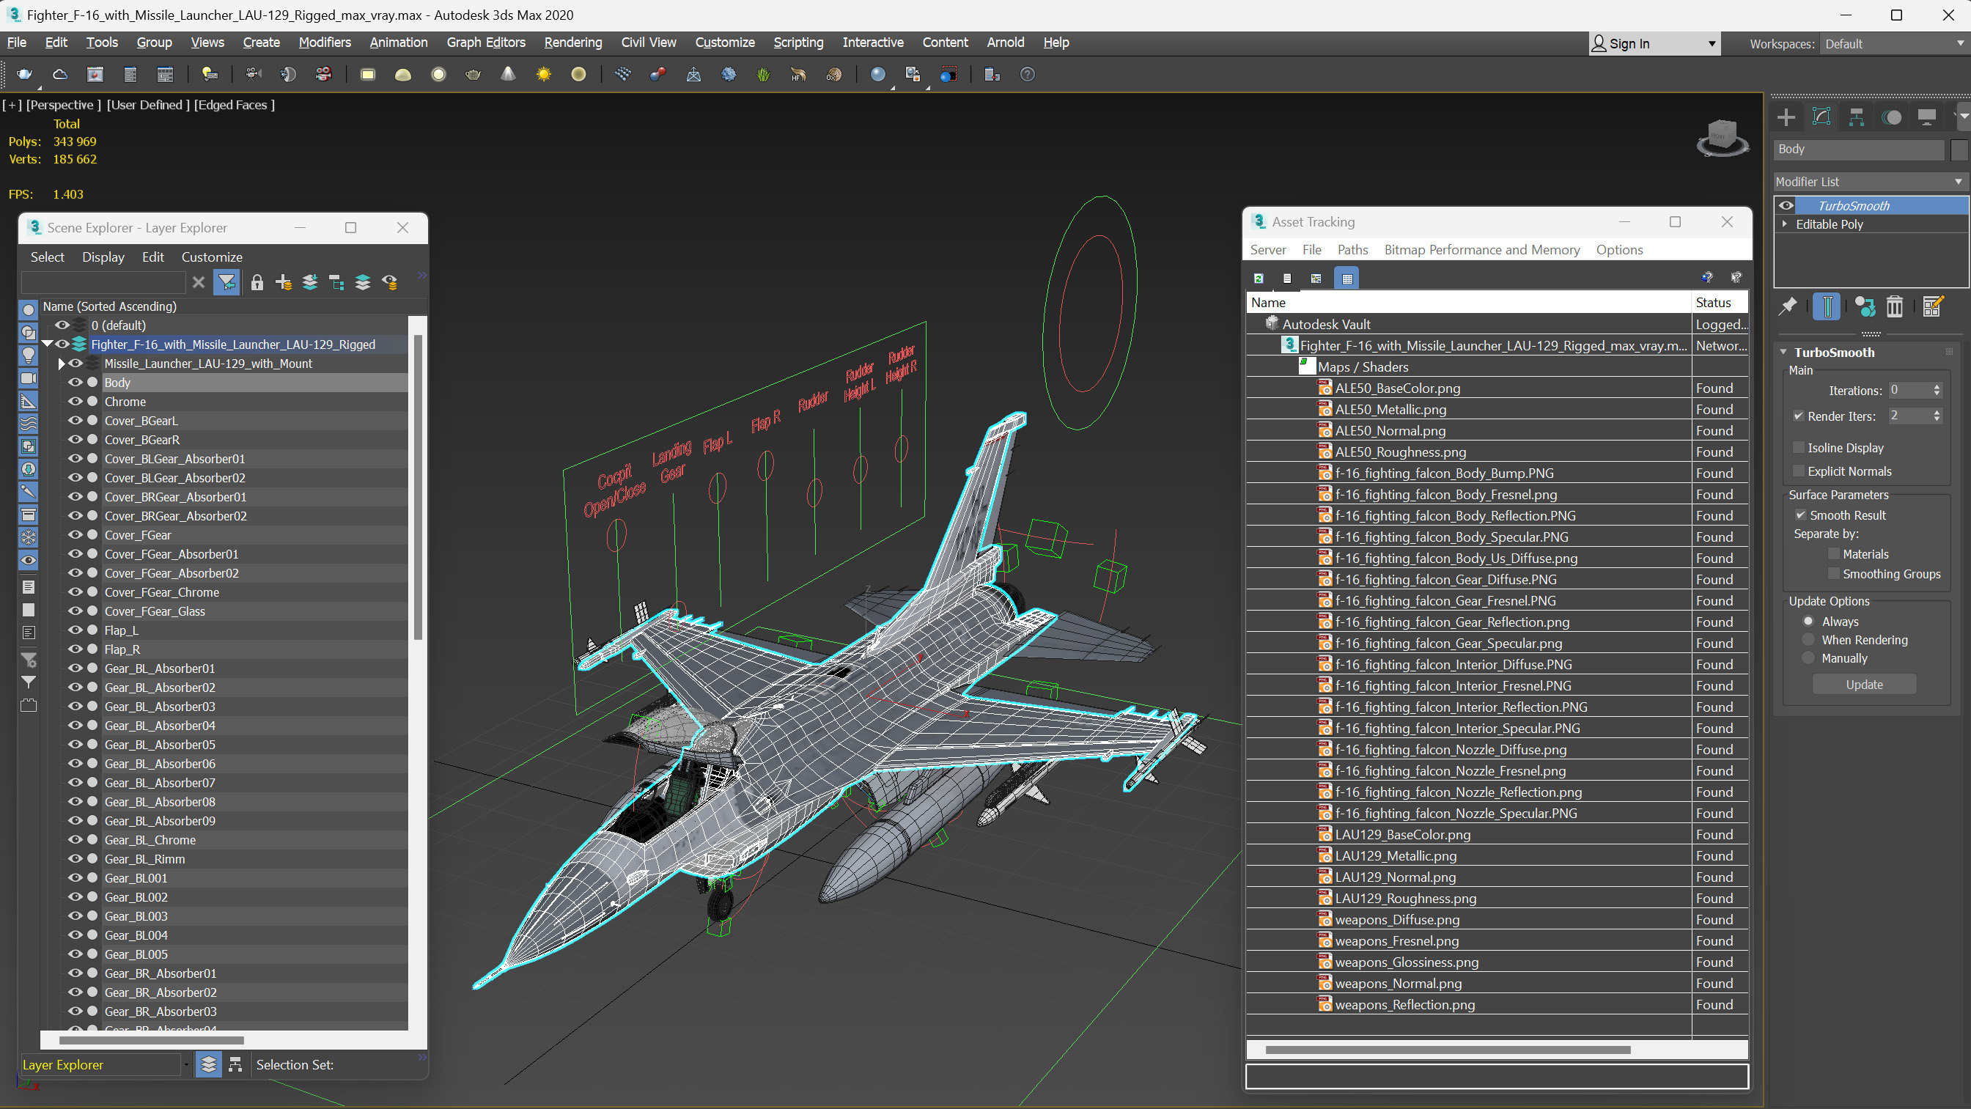Open the Scripting menu

pos(798,42)
